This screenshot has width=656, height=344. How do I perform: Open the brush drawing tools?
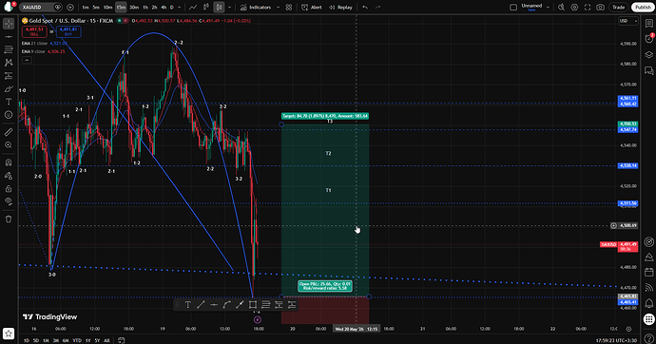pyautogui.click(x=9, y=88)
